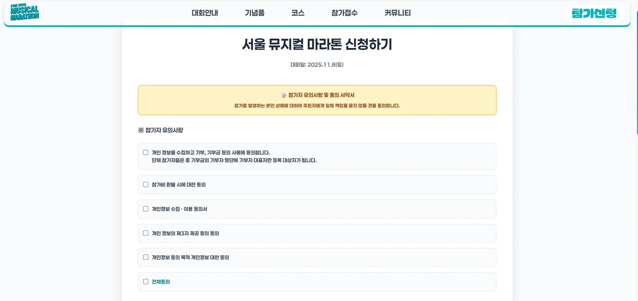Check the personal info collection and donation consent
Viewport: 638px width, 301px height.
point(145,152)
